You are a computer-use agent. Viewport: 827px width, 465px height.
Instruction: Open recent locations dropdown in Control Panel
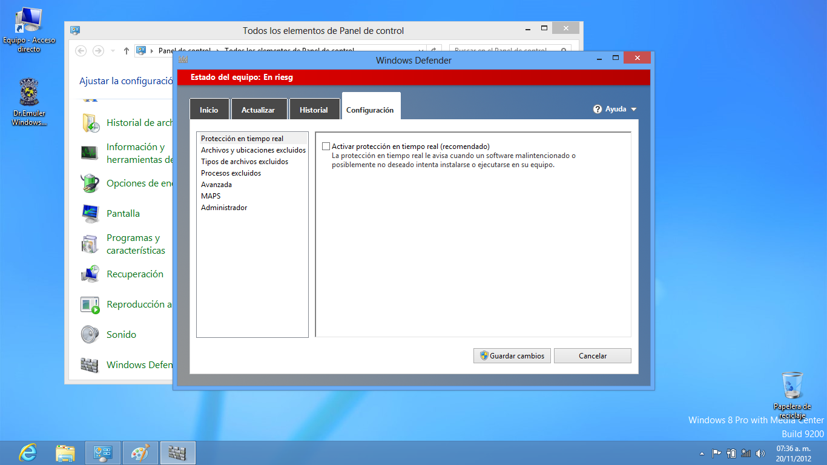click(x=113, y=51)
